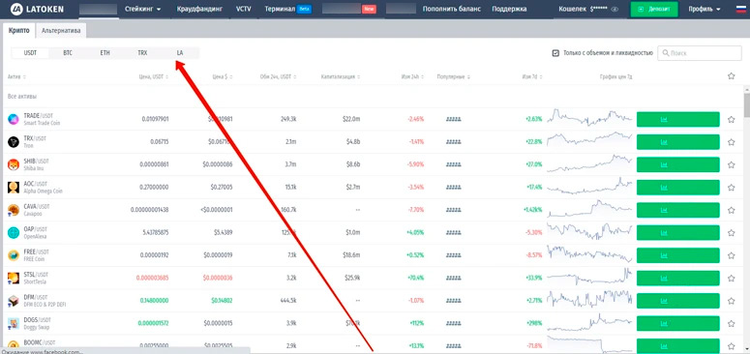Screen dimensions: 750x354
Task: Toggle wallet balance visibility eye icon
Action: click(x=615, y=9)
